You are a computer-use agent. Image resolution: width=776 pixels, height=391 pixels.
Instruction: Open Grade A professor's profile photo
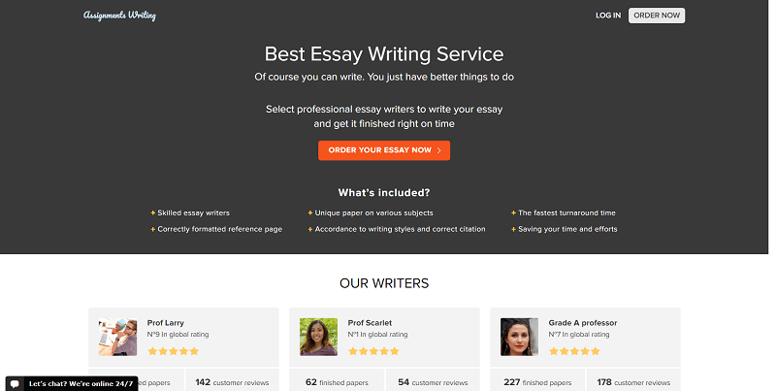[x=519, y=337]
